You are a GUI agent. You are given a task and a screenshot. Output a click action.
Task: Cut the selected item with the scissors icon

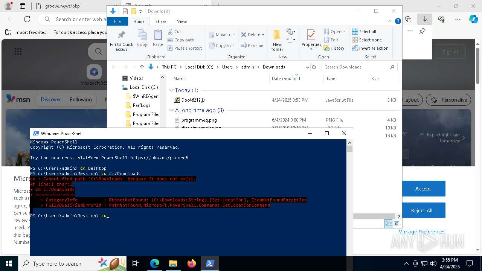174,32
